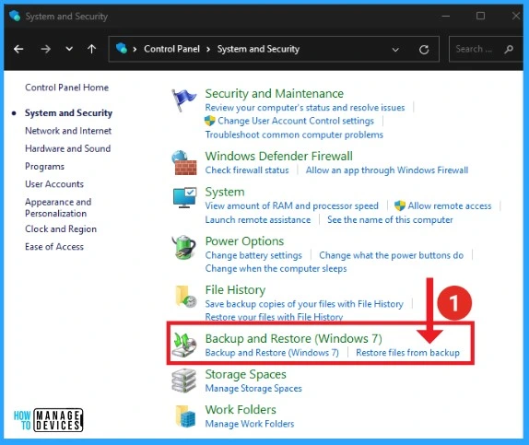Minimize the System and Security window
Image resolution: width=529 pixels, height=445 pixels.
446,16
